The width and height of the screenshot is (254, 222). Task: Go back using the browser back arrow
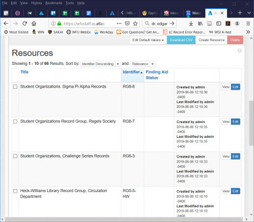[6, 23]
